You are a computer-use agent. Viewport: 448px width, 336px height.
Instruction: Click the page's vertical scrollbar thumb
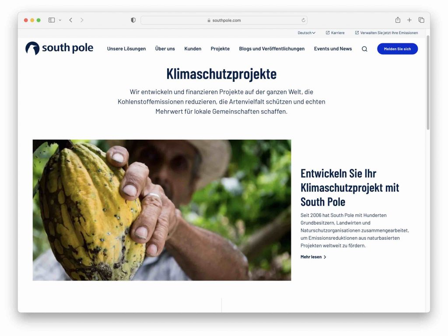point(428,83)
